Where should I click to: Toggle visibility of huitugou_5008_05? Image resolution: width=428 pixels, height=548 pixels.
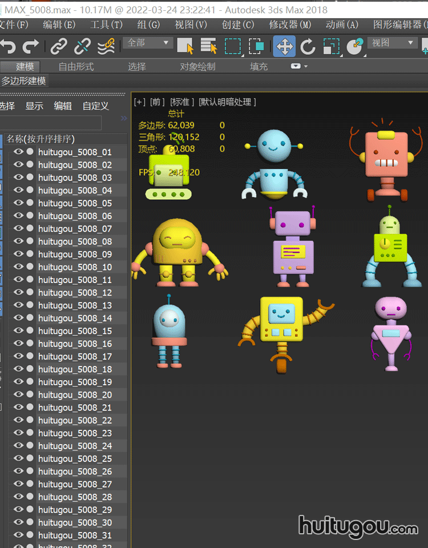[18, 202]
